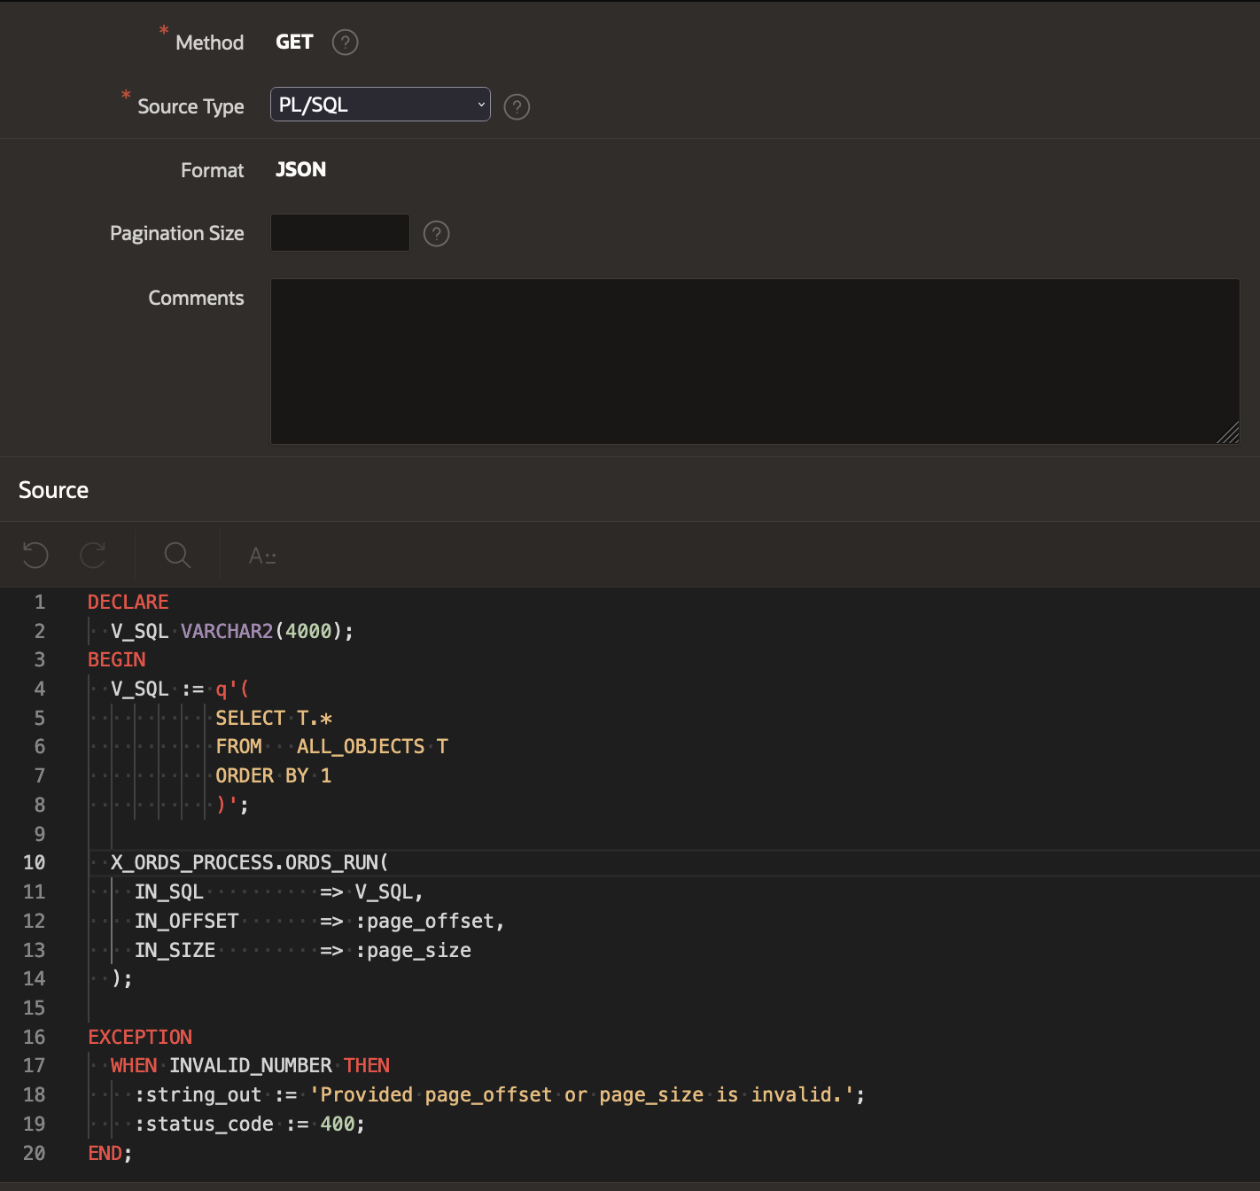
Task: Click ALL_OBJECTS on line 6
Action: click(x=361, y=747)
